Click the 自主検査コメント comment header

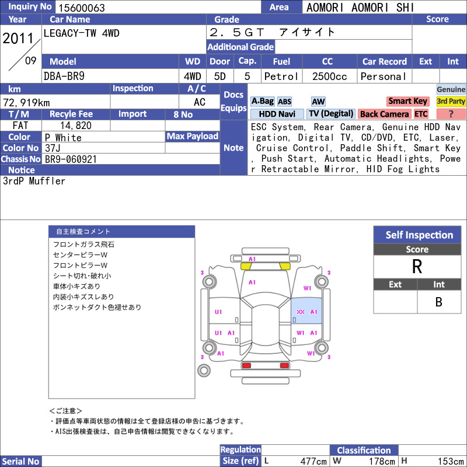pyautogui.click(x=121, y=232)
